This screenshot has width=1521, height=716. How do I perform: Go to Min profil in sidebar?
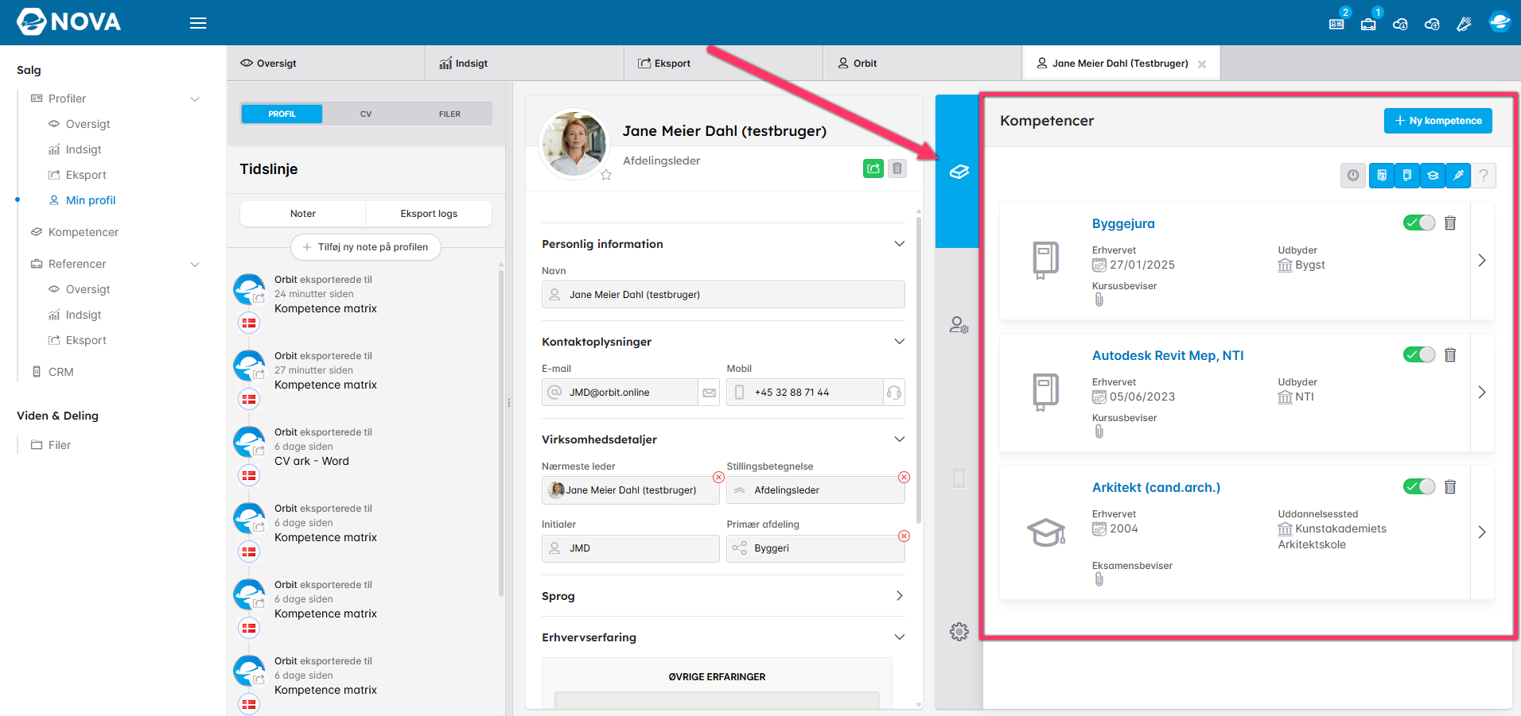tap(91, 200)
